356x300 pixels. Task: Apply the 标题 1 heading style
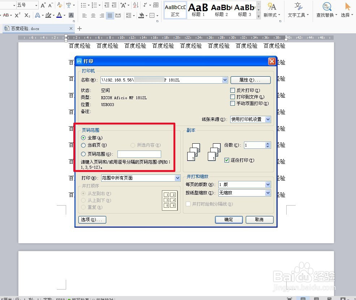coord(198,10)
